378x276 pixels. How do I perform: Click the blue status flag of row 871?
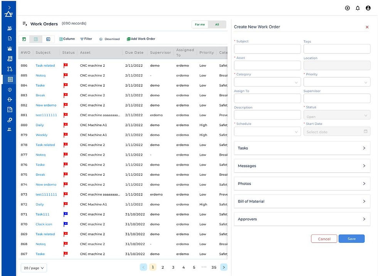point(66,214)
